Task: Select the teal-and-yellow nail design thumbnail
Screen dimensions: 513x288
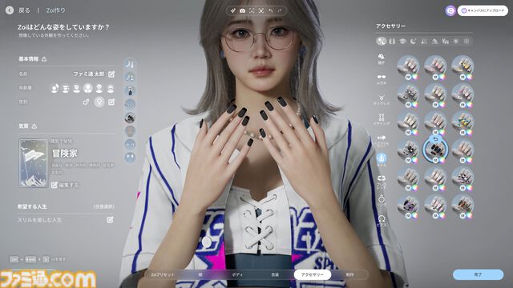Action: pyautogui.click(x=463, y=122)
